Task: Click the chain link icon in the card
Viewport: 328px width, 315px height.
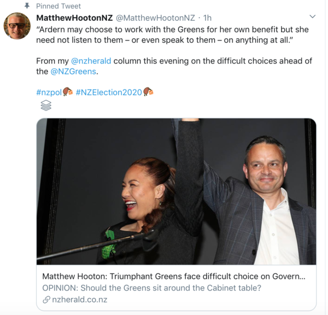Action: 46,299
